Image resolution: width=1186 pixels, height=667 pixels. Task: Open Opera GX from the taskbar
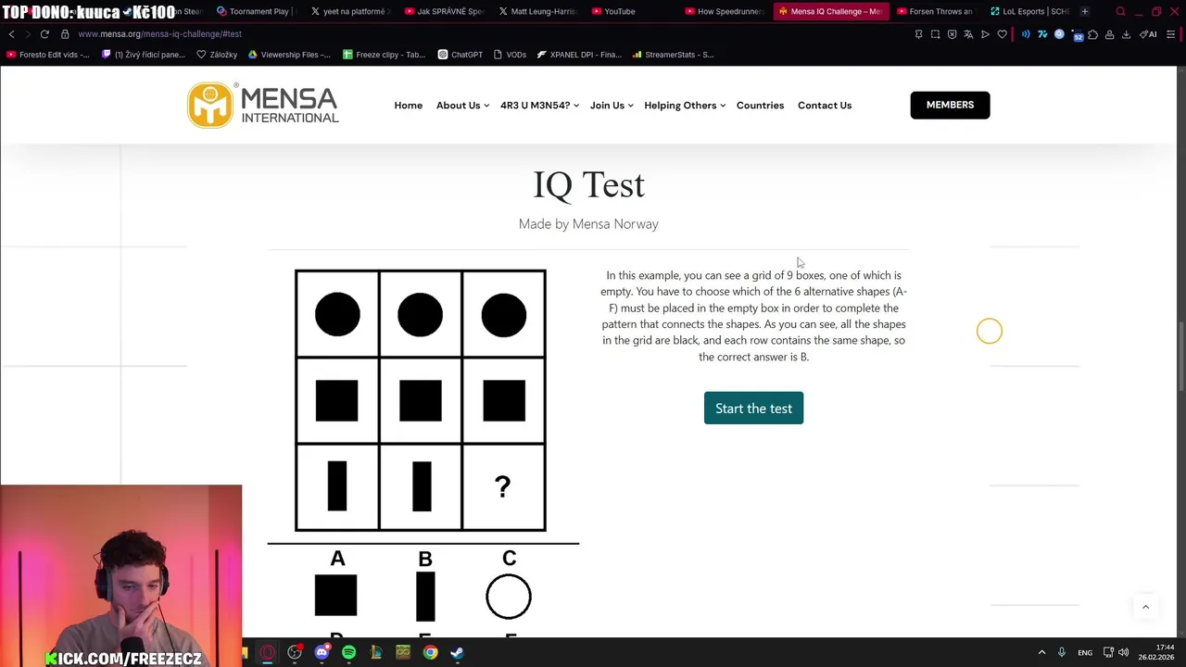(268, 652)
